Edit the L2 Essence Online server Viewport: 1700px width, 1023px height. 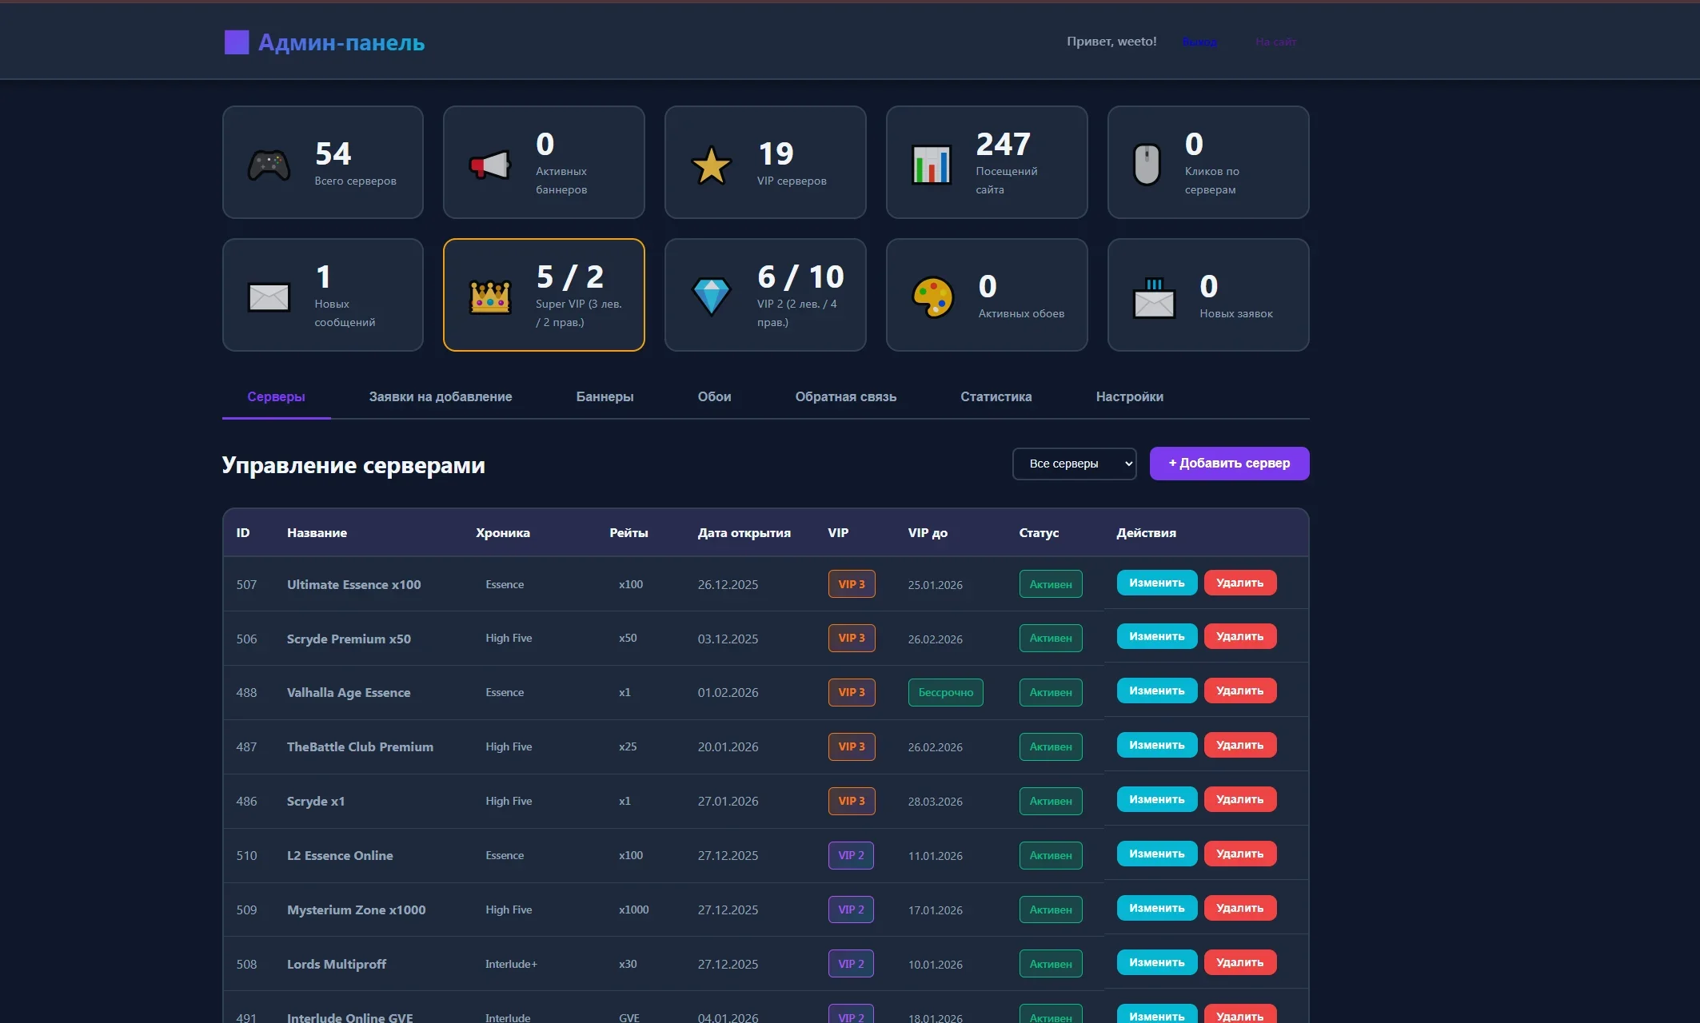(1156, 854)
